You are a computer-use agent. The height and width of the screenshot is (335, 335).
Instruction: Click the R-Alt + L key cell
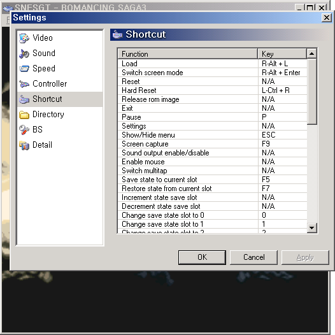coord(282,64)
